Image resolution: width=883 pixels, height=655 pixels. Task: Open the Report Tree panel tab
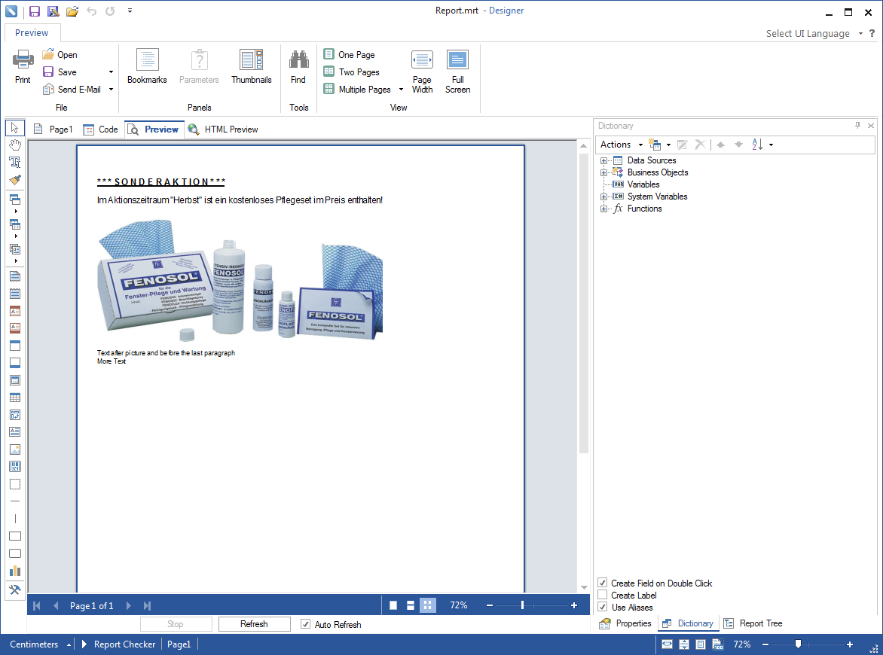point(753,623)
